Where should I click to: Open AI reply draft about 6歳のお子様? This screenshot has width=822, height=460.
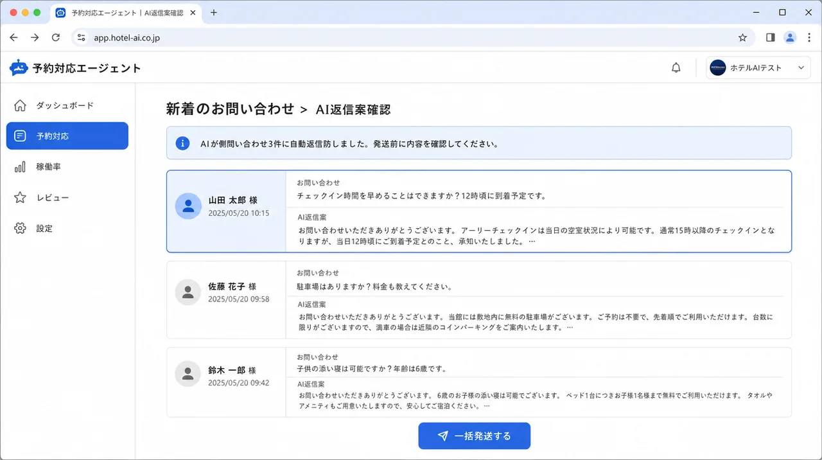coord(535,400)
